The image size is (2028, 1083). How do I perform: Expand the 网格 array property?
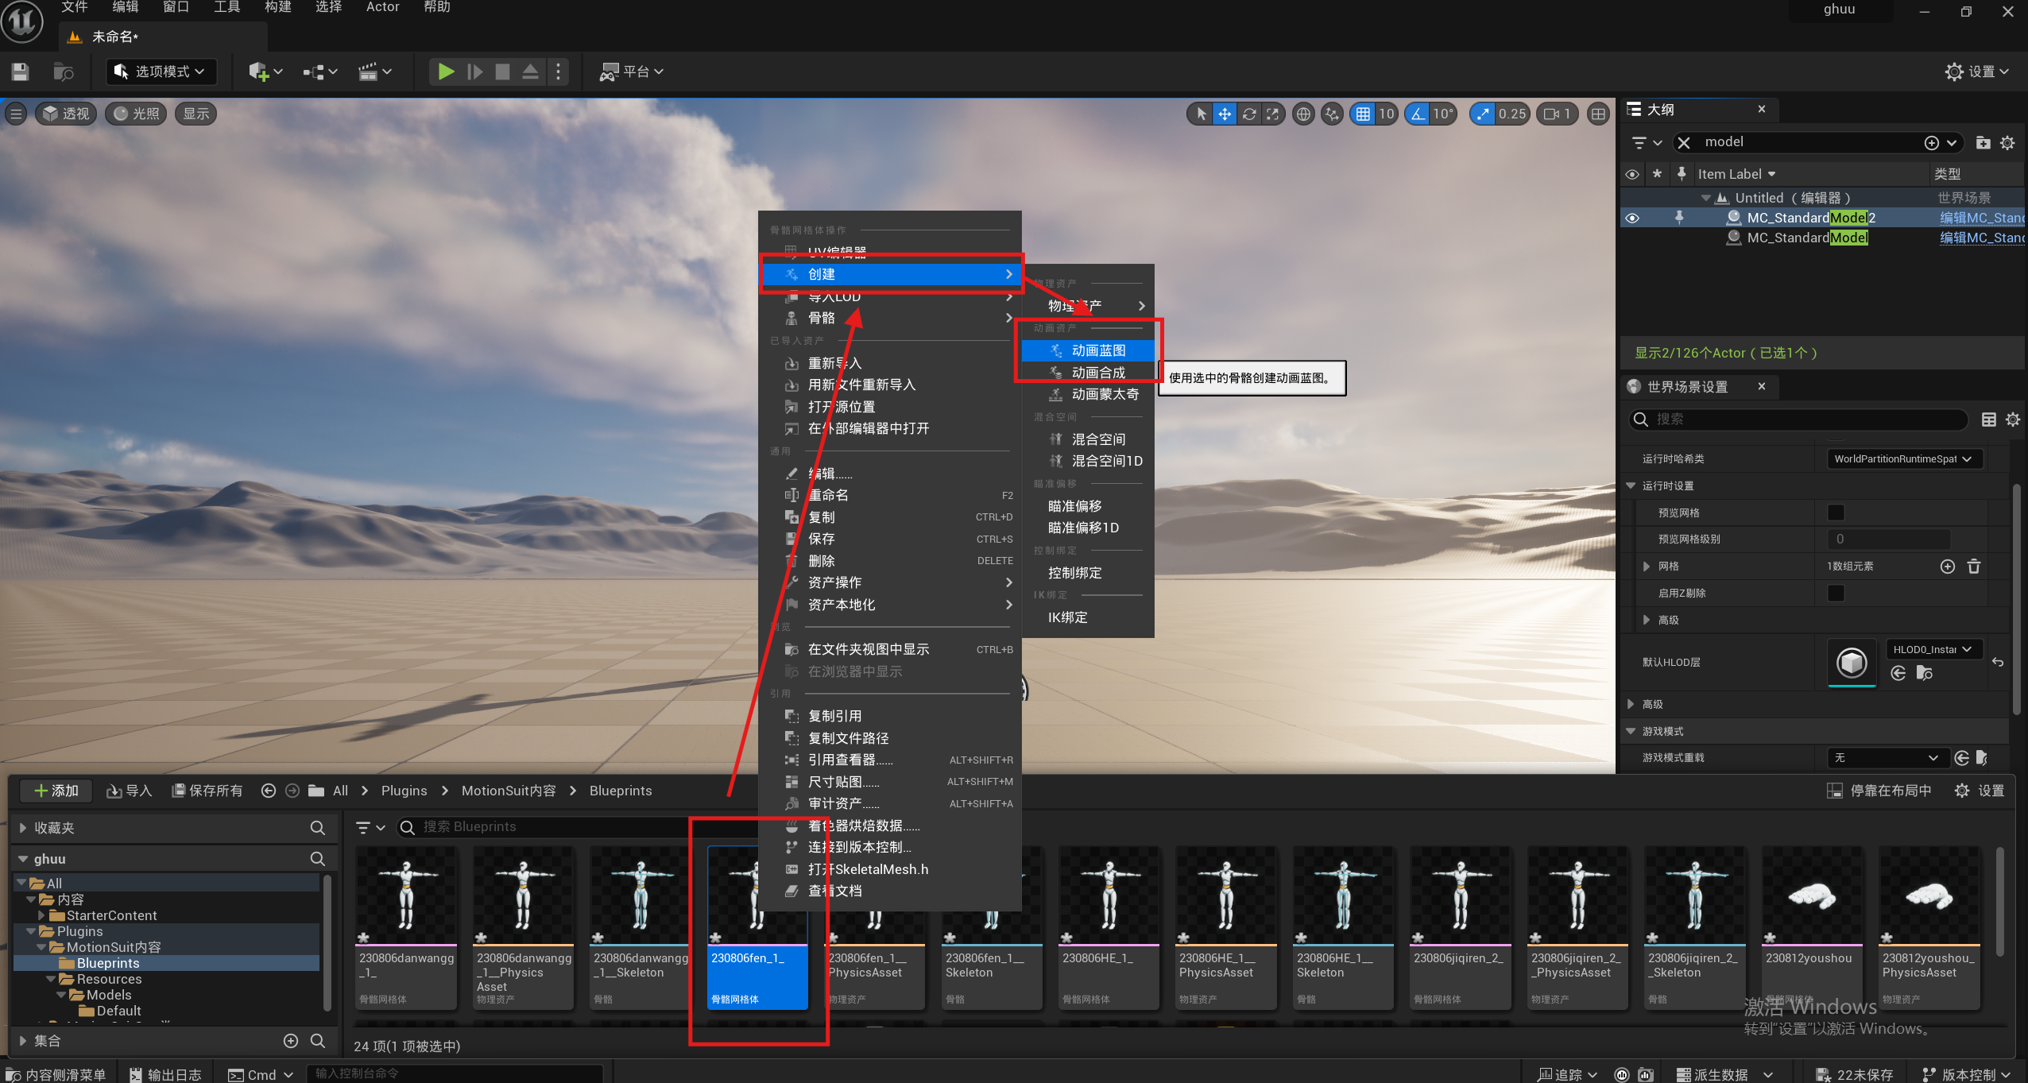1646,566
